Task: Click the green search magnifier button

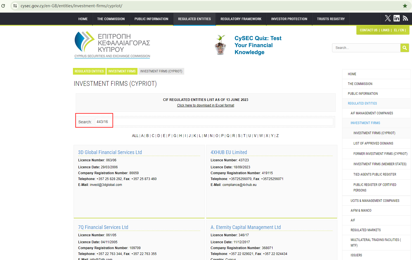Action: coord(404,48)
